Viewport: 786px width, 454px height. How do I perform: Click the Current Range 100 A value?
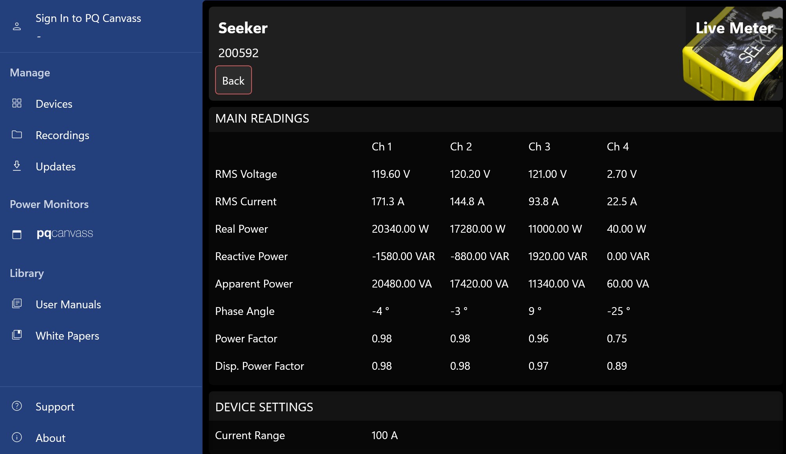click(384, 436)
